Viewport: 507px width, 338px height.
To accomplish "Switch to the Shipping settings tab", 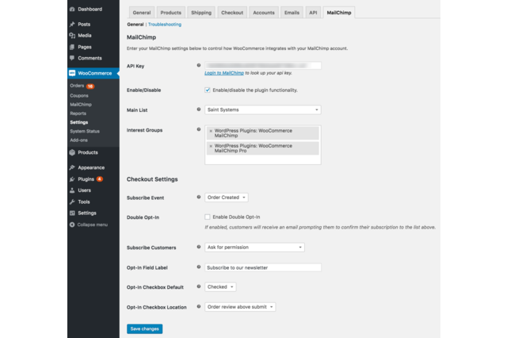I will (x=201, y=13).
